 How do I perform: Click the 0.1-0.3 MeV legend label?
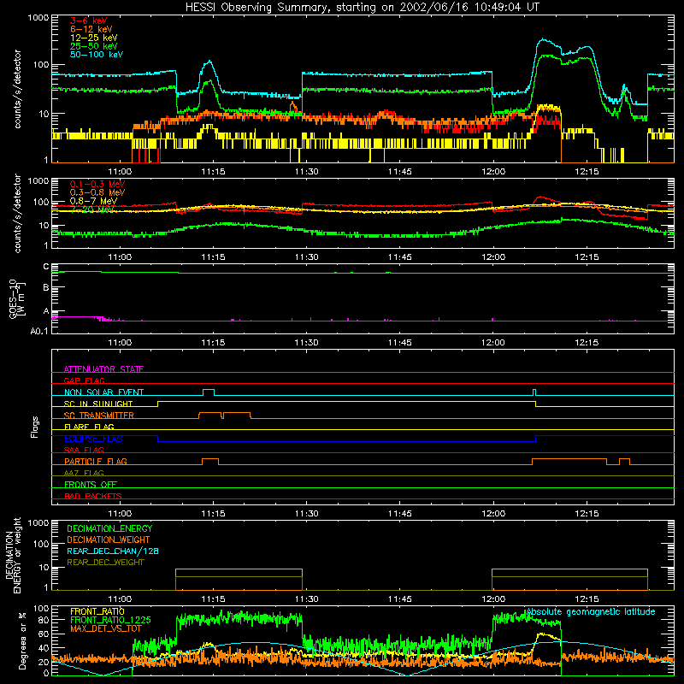click(97, 184)
